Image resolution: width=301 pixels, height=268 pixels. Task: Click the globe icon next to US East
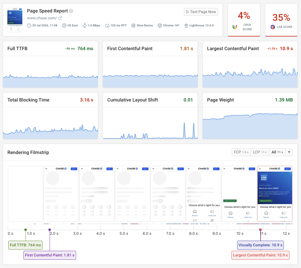(64, 26)
